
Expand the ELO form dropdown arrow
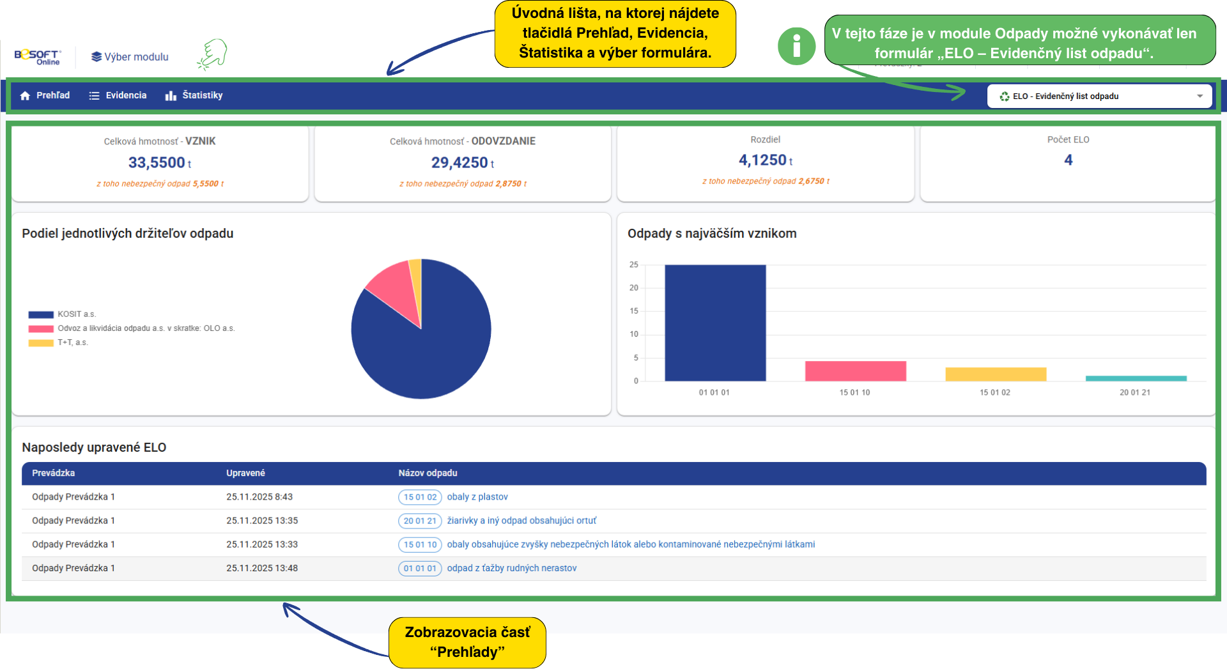coord(1200,96)
